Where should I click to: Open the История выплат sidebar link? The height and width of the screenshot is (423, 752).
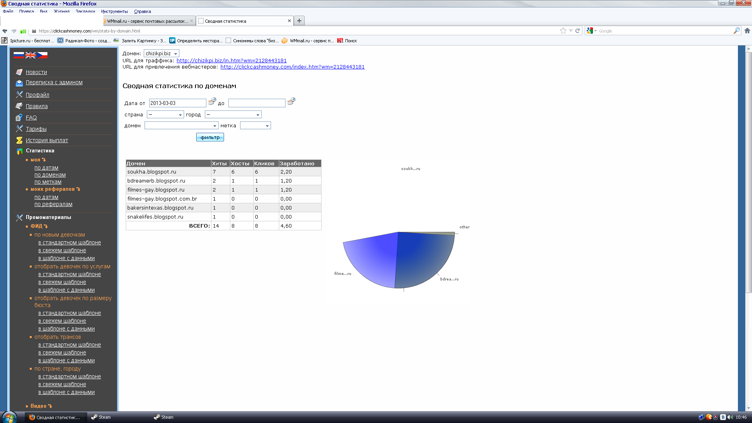[x=47, y=140]
